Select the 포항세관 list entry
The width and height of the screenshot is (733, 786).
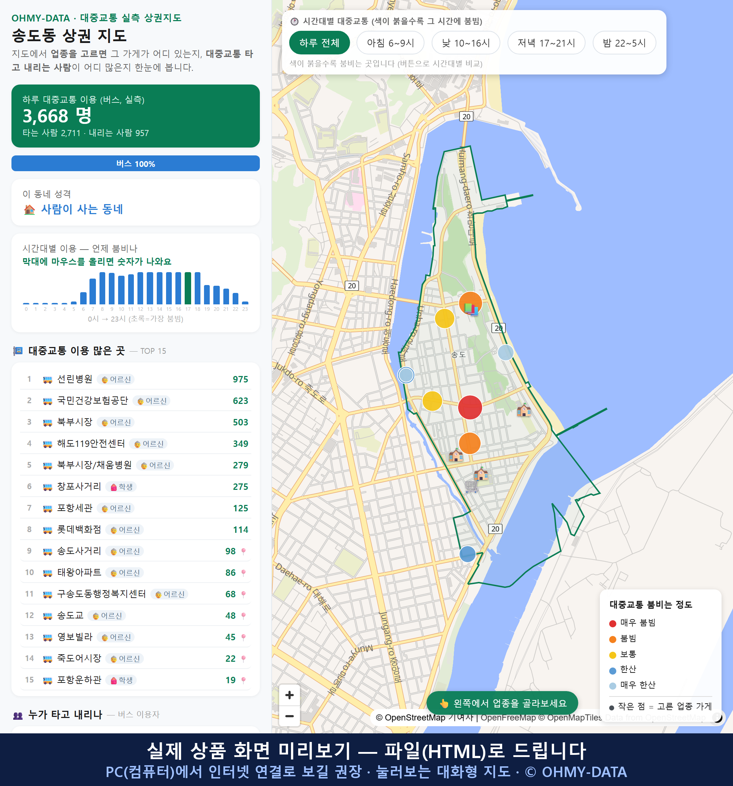(136, 508)
